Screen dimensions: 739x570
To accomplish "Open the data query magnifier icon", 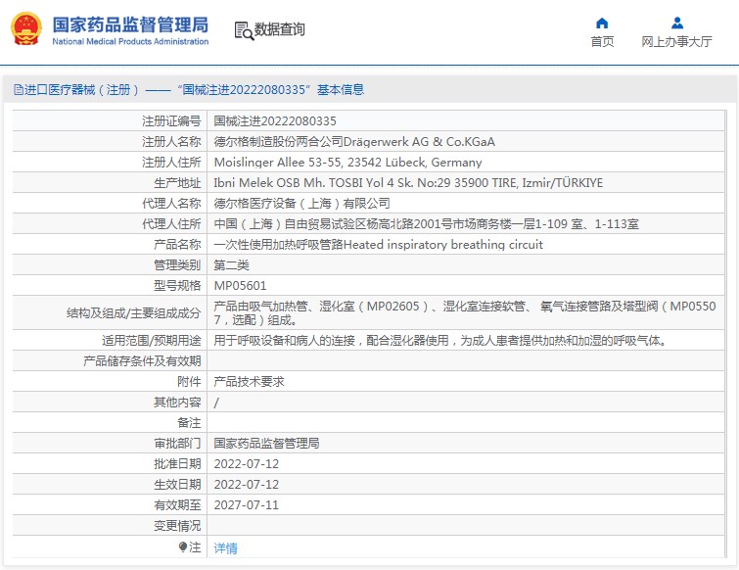I will pyautogui.click(x=244, y=30).
